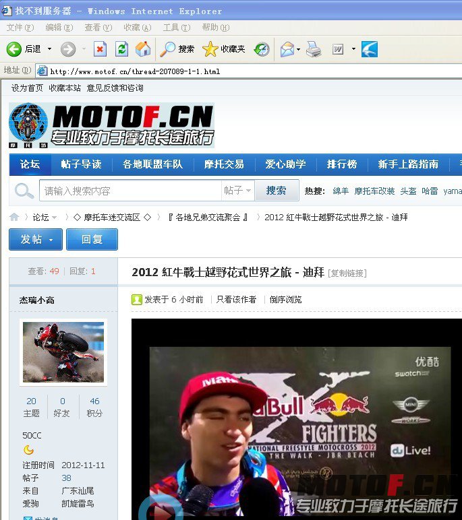
Task: Open the 文件(F) menu
Action: [x=20, y=28]
